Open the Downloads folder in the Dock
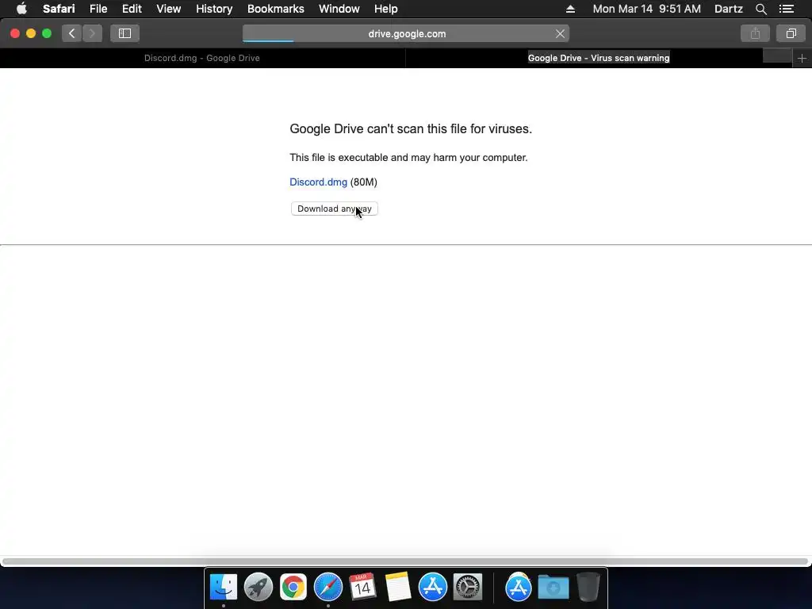This screenshot has height=609, width=812. tap(553, 587)
